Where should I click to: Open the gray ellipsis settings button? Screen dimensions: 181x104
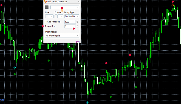(x=47, y=7)
